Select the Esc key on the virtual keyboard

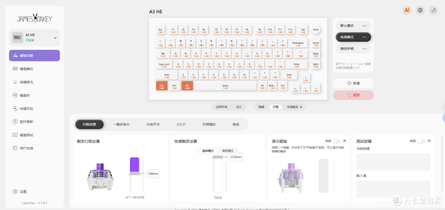point(160,30)
